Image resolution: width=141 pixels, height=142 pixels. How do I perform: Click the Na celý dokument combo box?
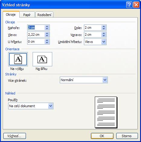click(31, 106)
